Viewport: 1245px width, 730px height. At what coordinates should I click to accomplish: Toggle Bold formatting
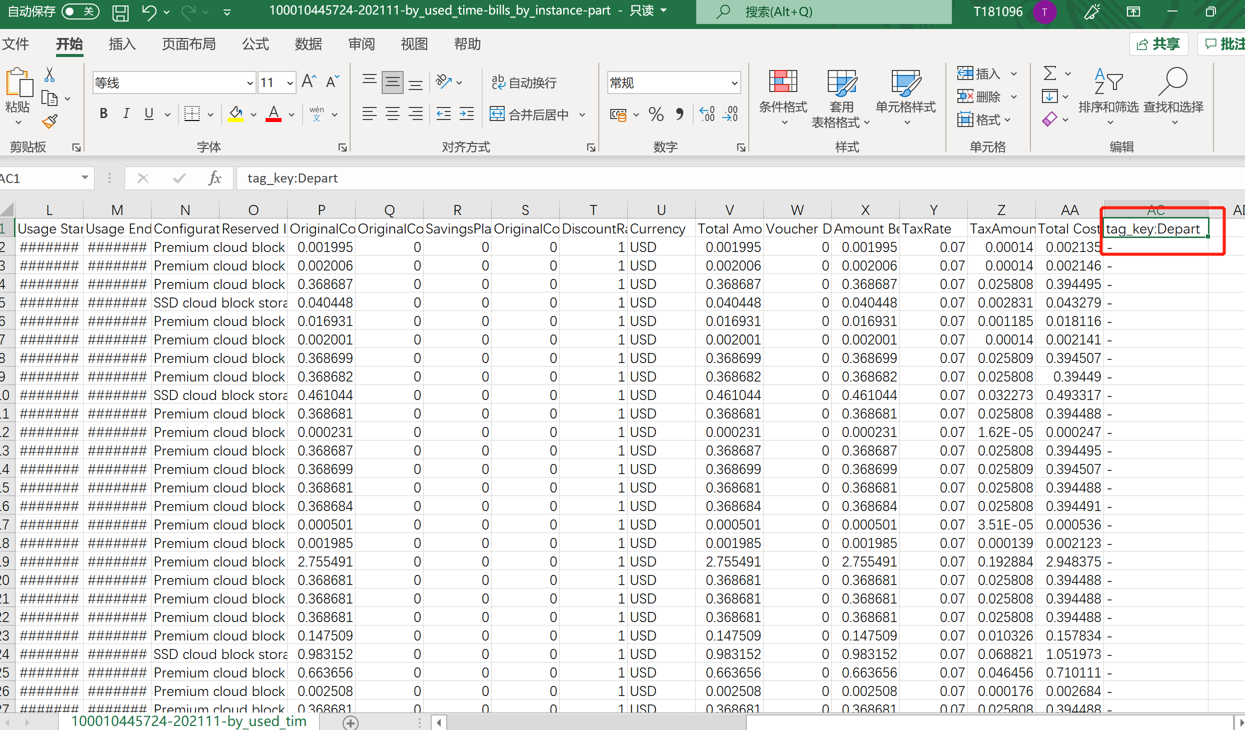104,114
